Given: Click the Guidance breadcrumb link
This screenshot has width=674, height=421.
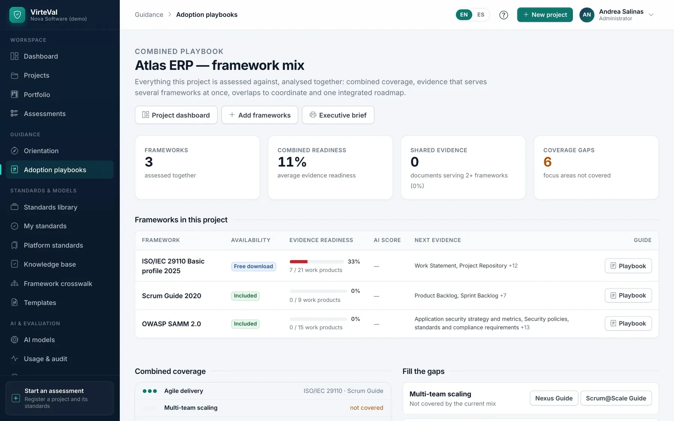Looking at the screenshot, I should point(149,15).
